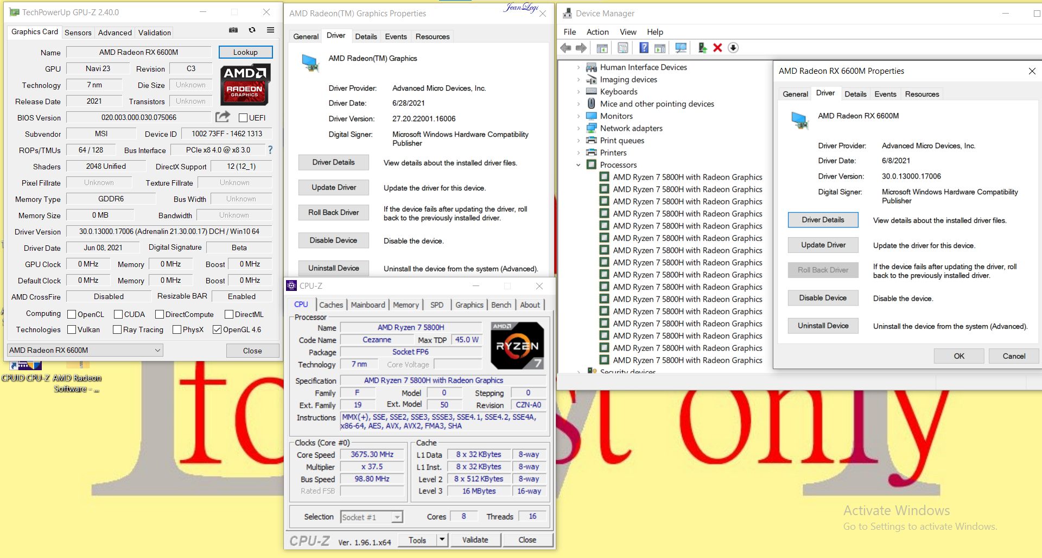Switch to GPU-Z Sensors tab
Screen dimensions: 1042x558
(x=78, y=33)
